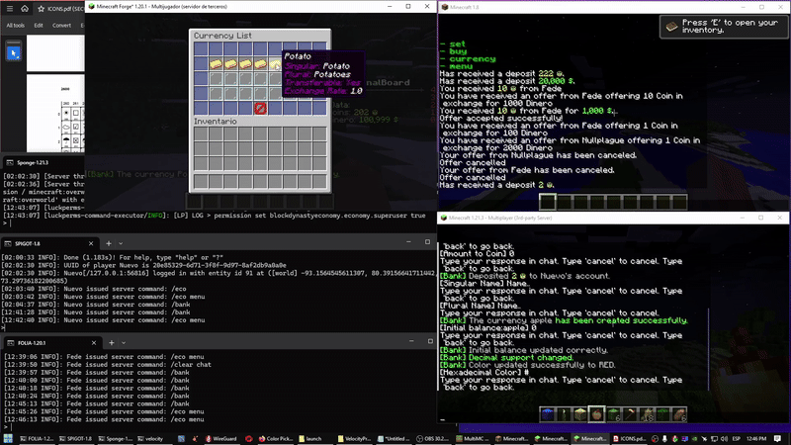Click the 'Currency List' GUI title
791x445 pixels.
pyautogui.click(x=222, y=36)
